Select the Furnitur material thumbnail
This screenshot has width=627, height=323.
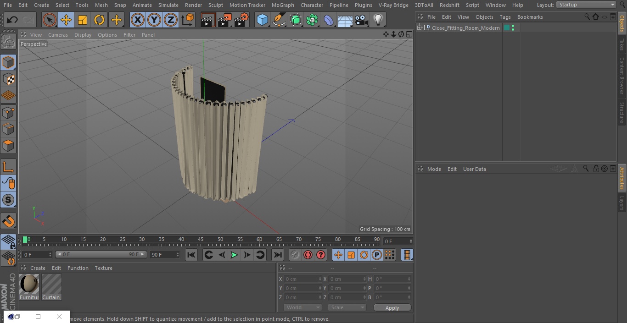click(x=29, y=287)
